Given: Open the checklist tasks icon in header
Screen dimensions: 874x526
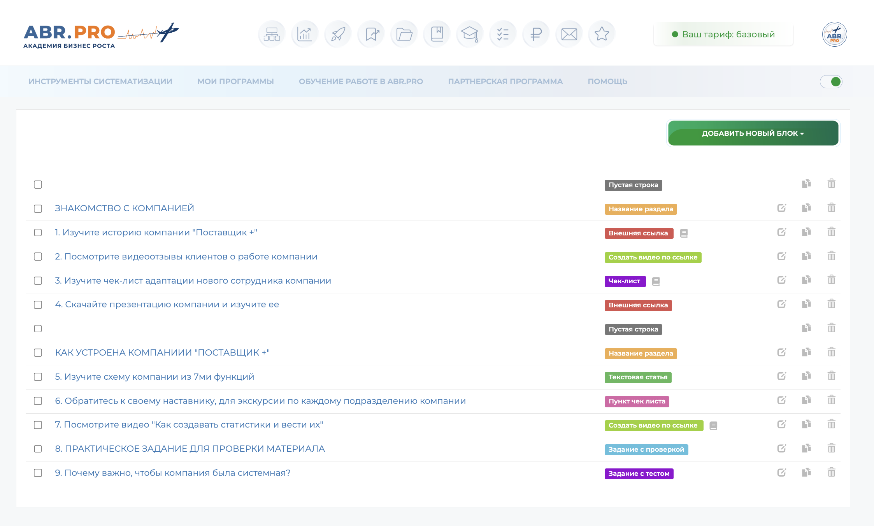Looking at the screenshot, I should click(x=503, y=34).
